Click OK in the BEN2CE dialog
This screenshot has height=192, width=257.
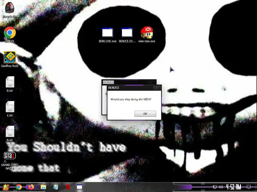145,114
